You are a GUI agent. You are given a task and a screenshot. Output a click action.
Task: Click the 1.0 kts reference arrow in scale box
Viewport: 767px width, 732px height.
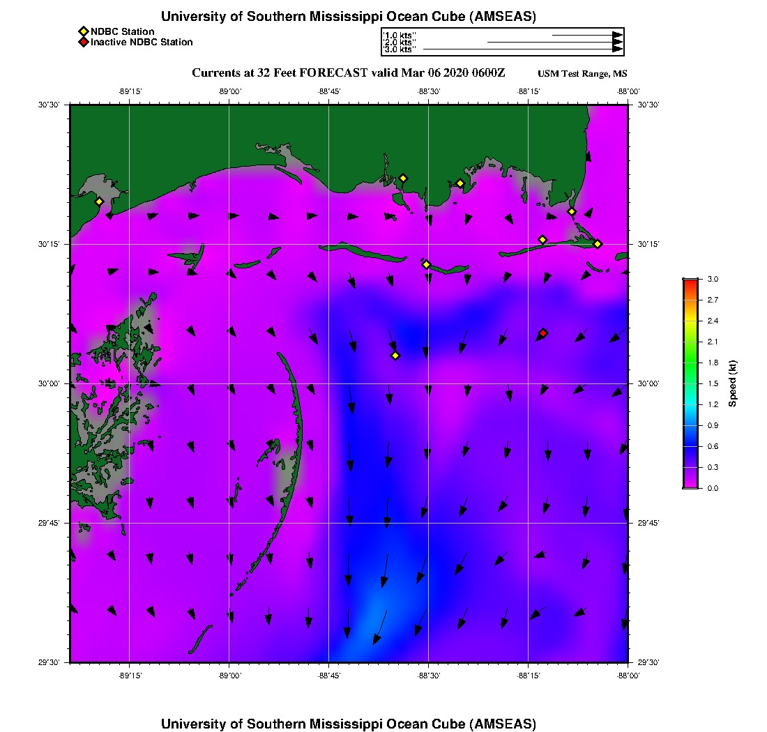point(588,36)
